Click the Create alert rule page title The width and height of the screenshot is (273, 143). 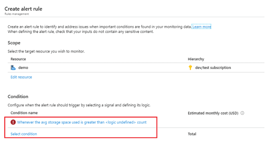click(x=23, y=9)
